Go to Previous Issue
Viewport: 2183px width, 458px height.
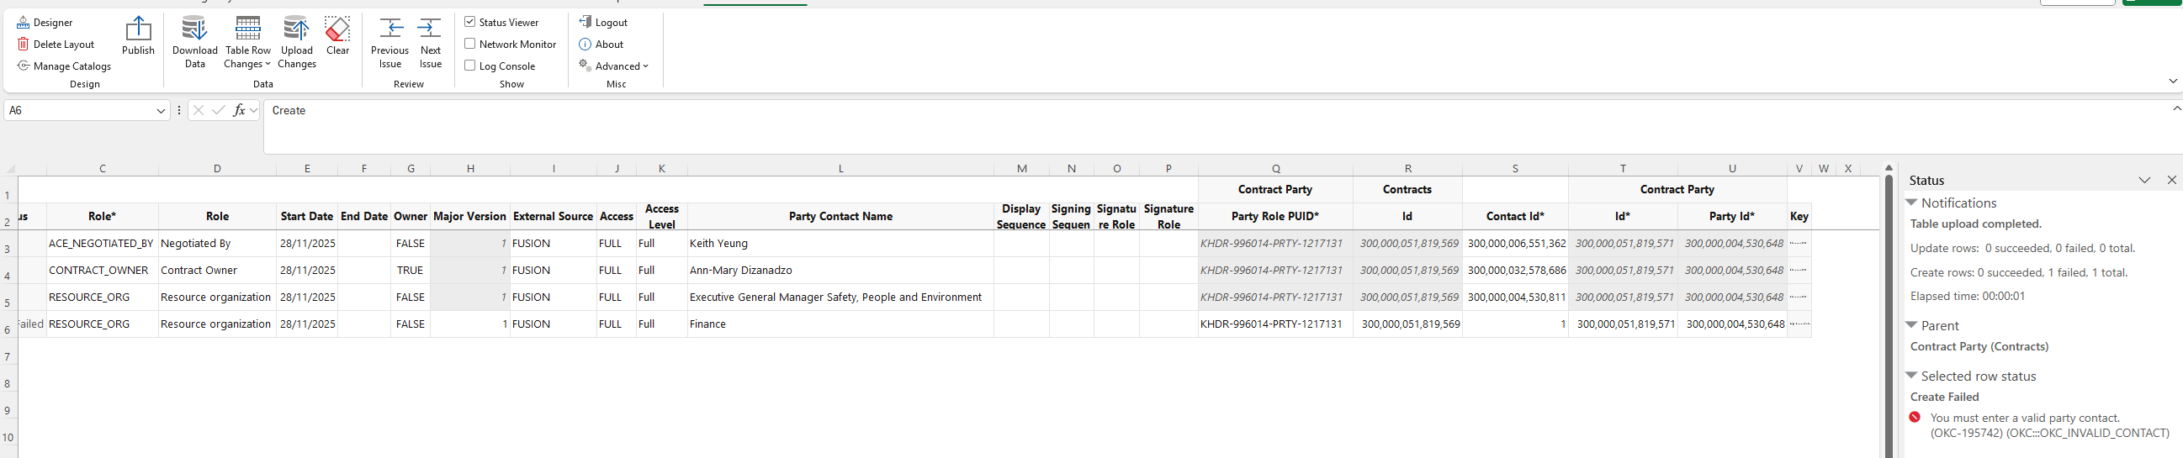pyautogui.click(x=389, y=42)
